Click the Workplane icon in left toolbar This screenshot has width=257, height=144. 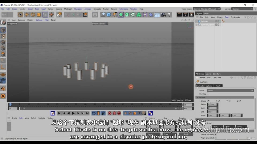click(3, 75)
